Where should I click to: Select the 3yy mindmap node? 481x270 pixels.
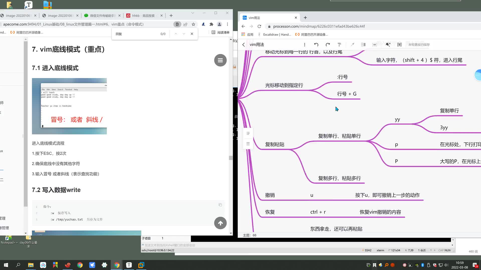[444, 127]
